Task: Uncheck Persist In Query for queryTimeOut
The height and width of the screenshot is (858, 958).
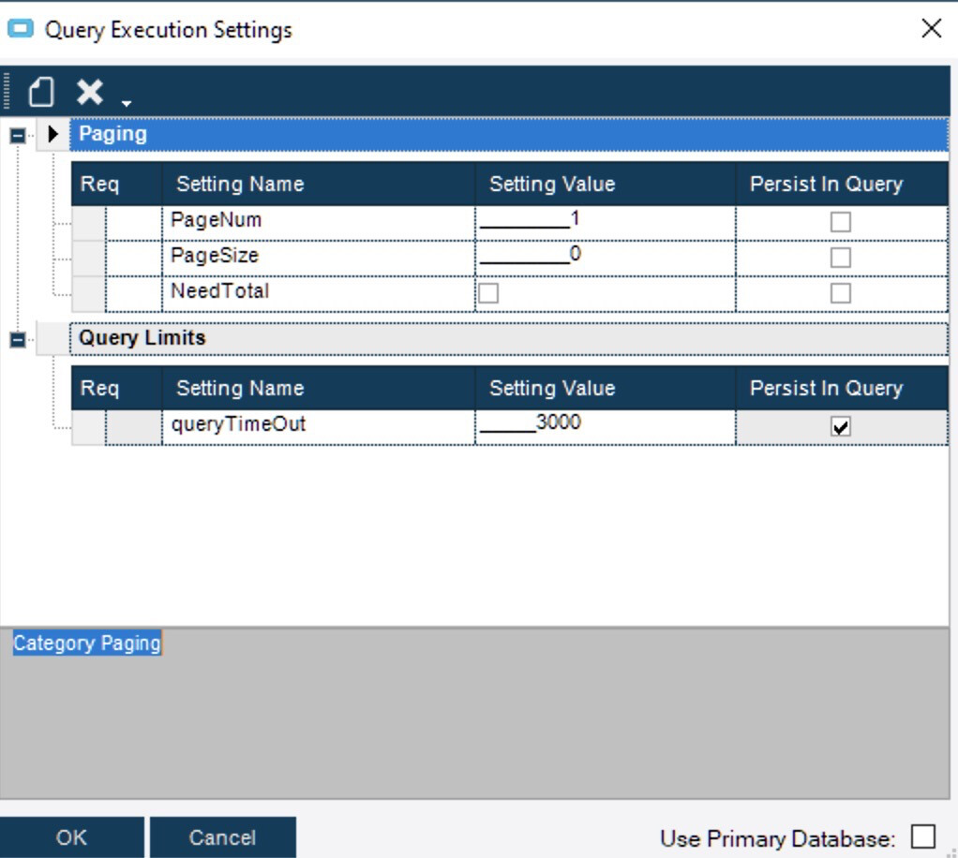Action: click(x=841, y=426)
